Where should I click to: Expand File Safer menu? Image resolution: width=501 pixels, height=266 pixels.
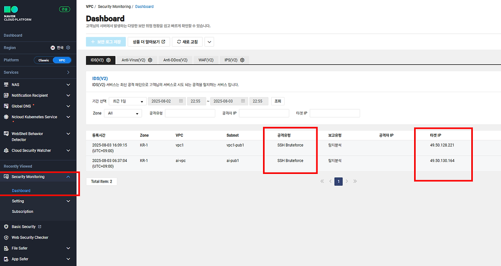click(x=68, y=248)
